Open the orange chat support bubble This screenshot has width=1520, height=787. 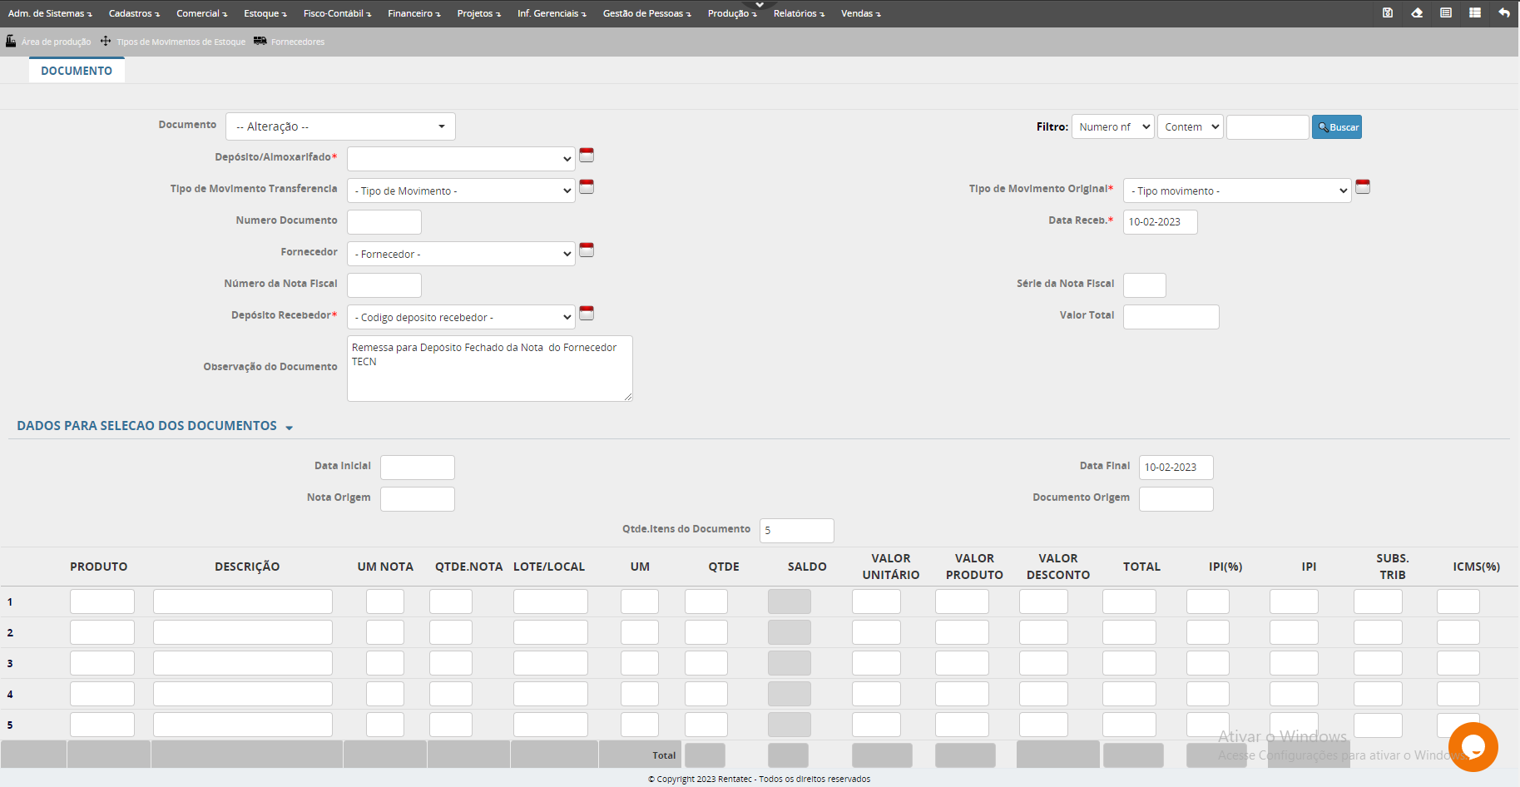click(x=1473, y=746)
